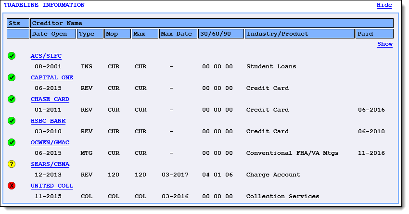Open the OCWEN/GMAC creditor link

(x=50, y=142)
